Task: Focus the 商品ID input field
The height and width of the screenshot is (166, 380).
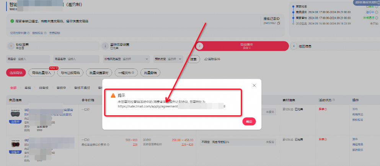Action: [29, 59]
